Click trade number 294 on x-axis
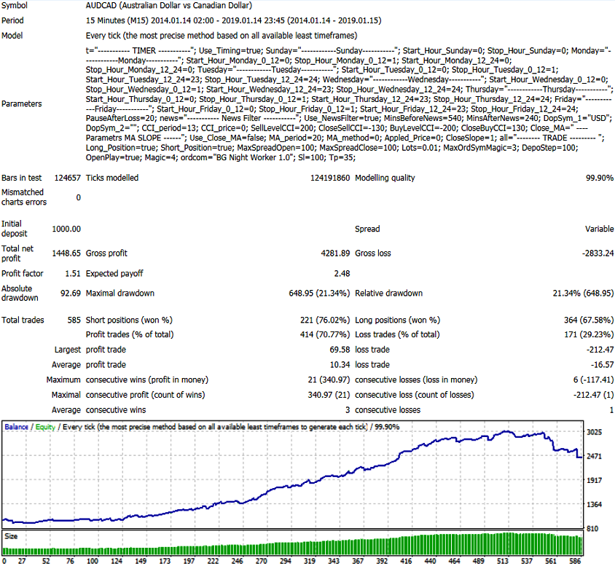 coord(286,561)
